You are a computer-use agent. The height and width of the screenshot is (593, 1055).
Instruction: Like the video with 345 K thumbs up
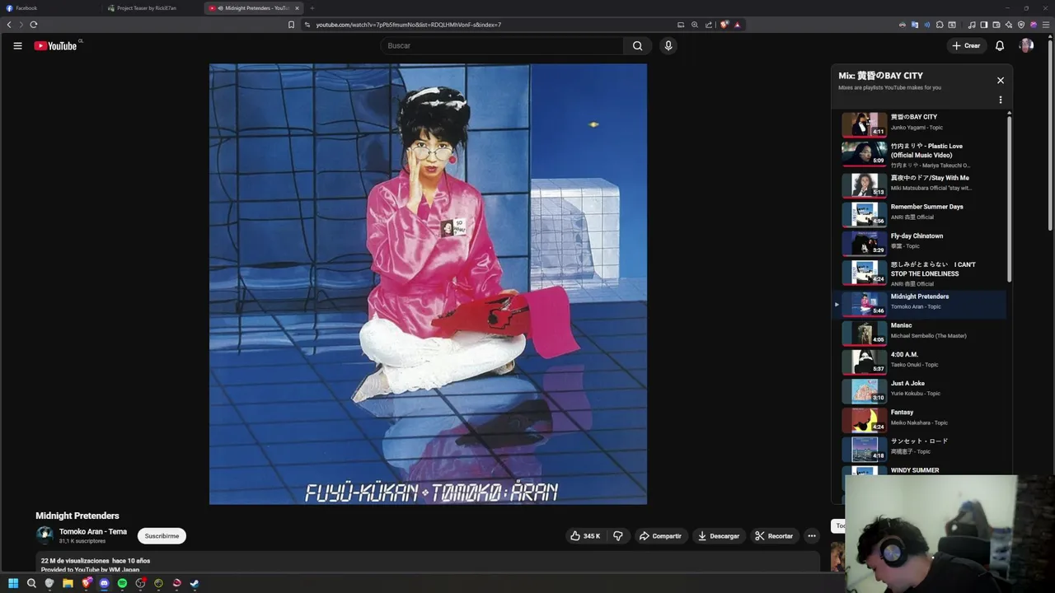tap(584, 536)
